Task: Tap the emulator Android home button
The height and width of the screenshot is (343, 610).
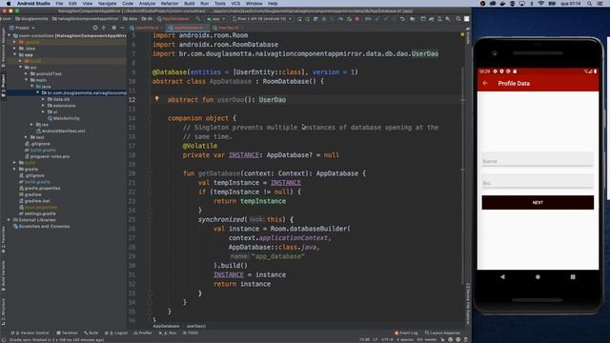Action: point(538,277)
